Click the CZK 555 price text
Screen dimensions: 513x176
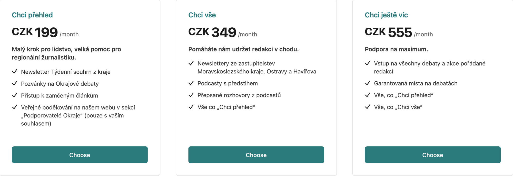pos(388,32)
